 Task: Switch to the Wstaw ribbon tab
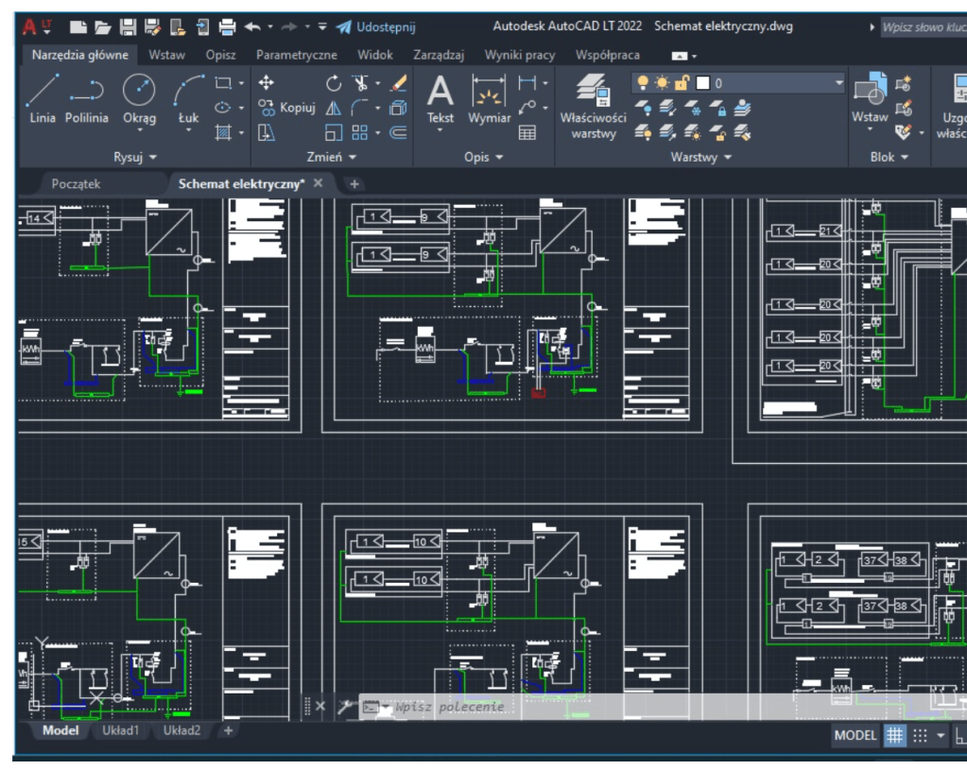(x=166, y=55)
